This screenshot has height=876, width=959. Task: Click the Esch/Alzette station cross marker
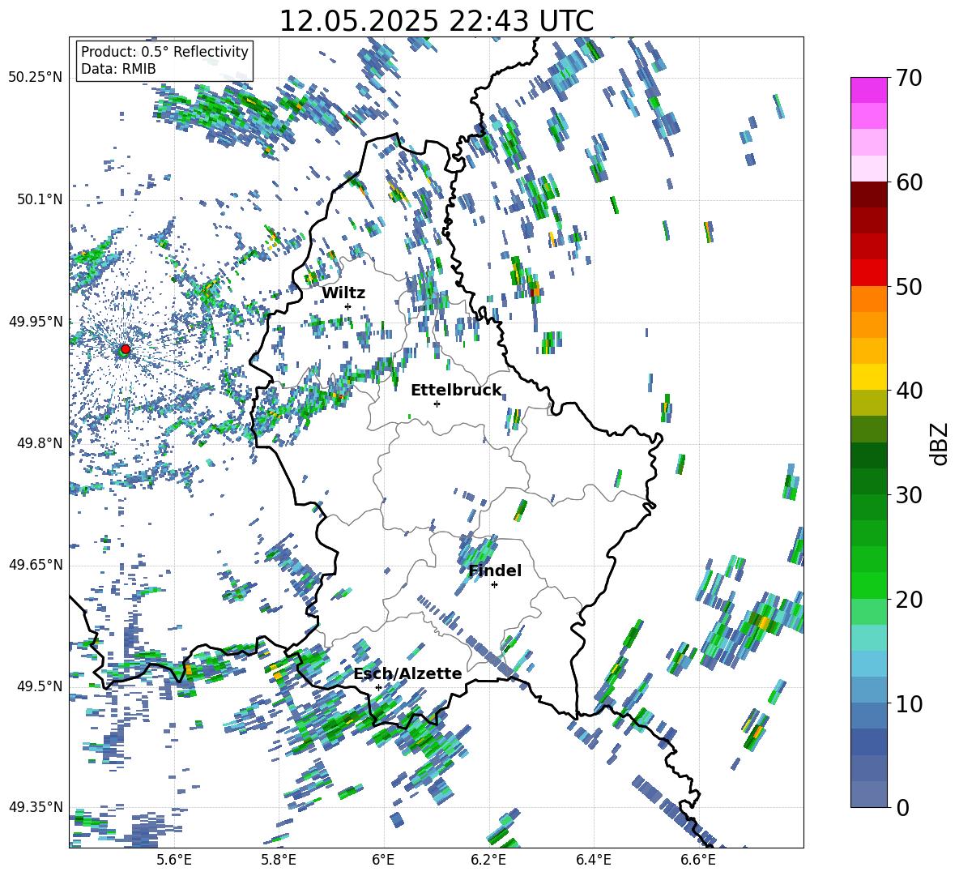click(x=378, y=687)
